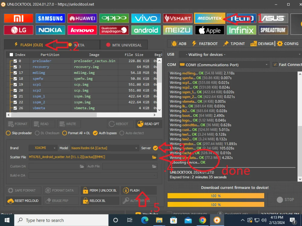Click the RELOCK BL button
302x226 pixels.
coord(100,201)
